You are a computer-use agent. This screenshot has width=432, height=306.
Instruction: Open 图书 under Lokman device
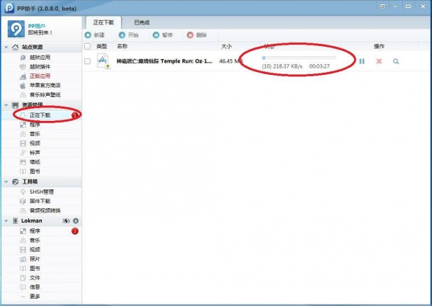35,269
